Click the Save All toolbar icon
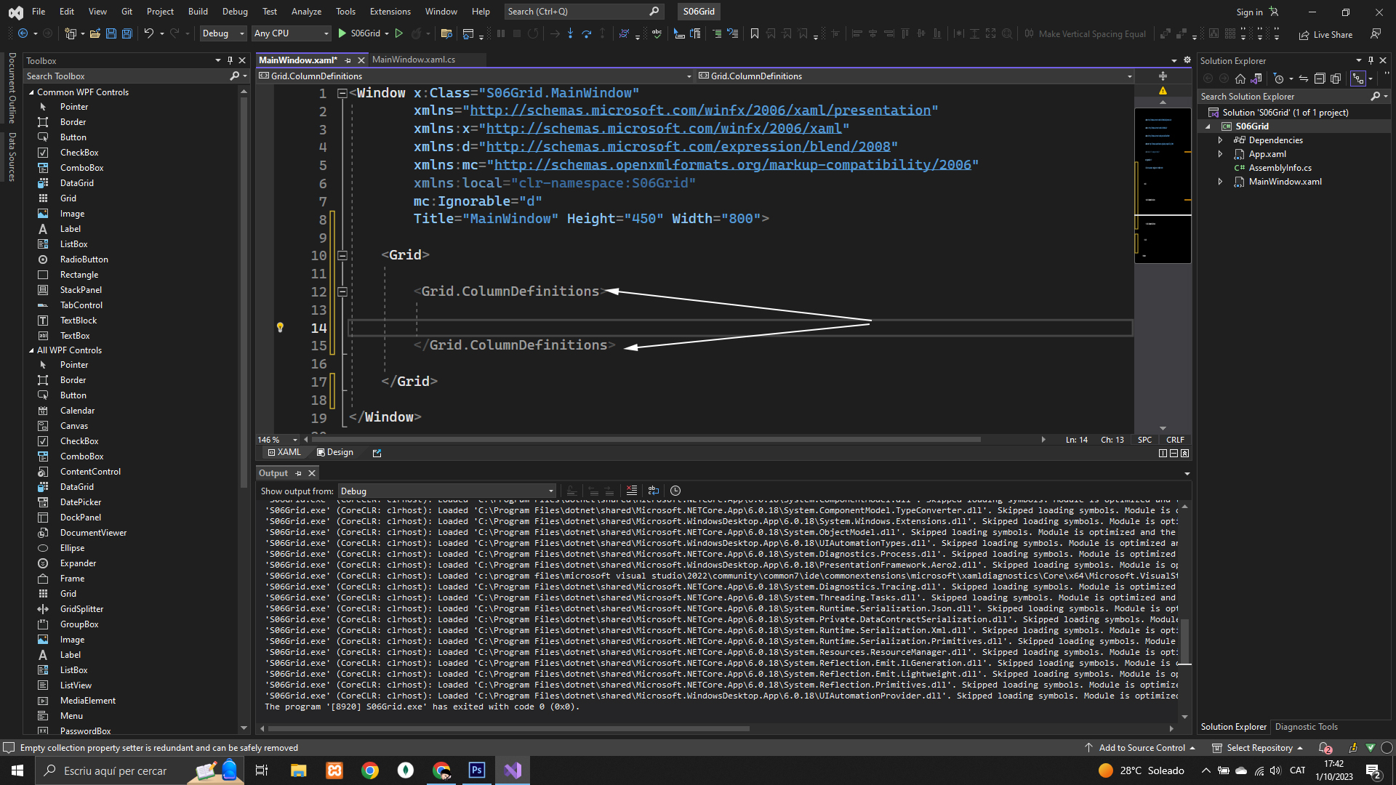Image resolution: width=1396 pixels, height=785 pixels. click(x=127, y=33)
